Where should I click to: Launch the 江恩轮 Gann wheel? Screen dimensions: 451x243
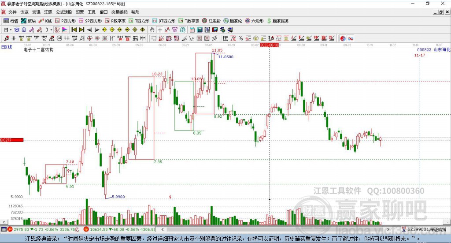211,21
